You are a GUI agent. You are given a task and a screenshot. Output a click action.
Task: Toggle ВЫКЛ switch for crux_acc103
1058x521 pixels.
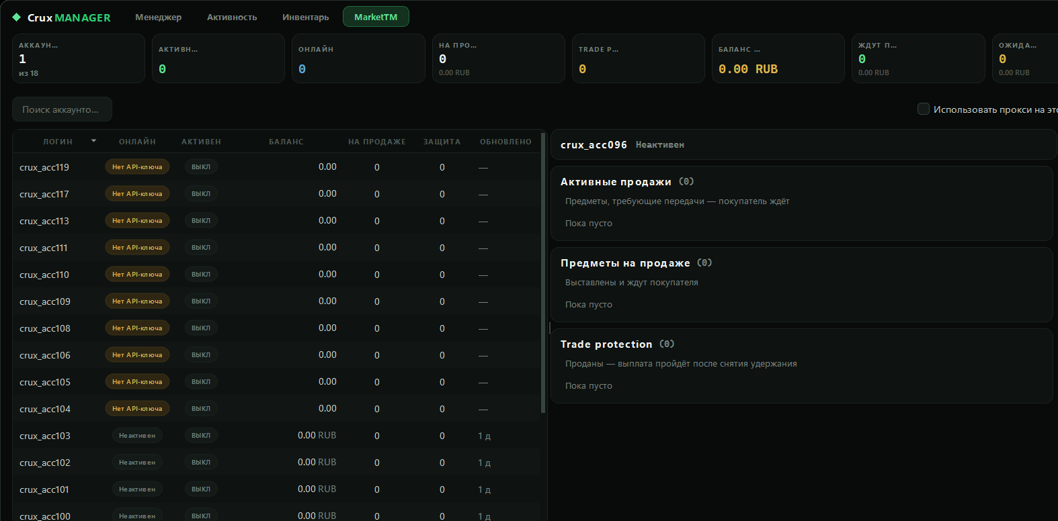coord(201,436)
